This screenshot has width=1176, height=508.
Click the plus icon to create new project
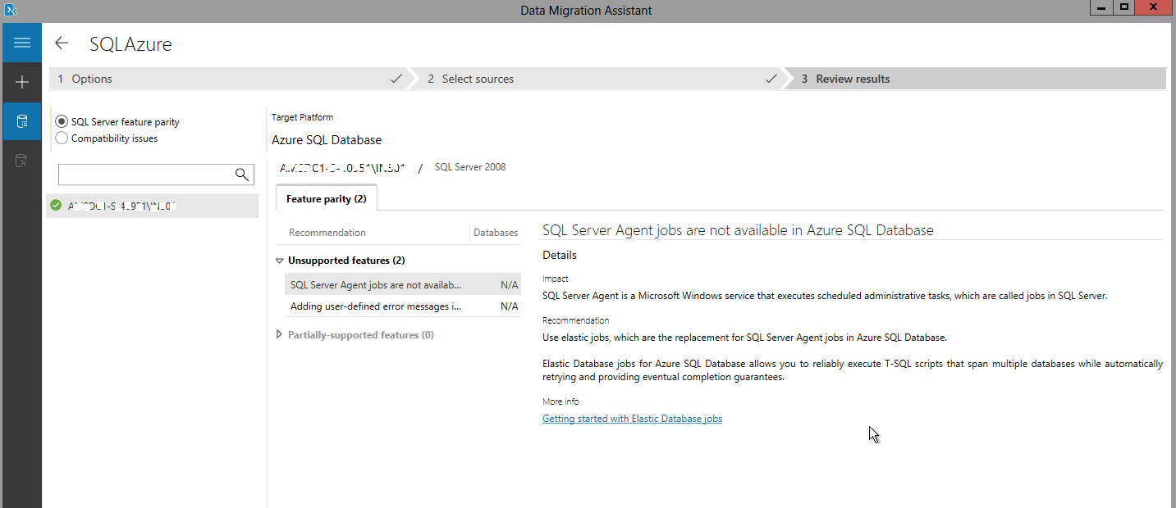click(x=21, y=82)
